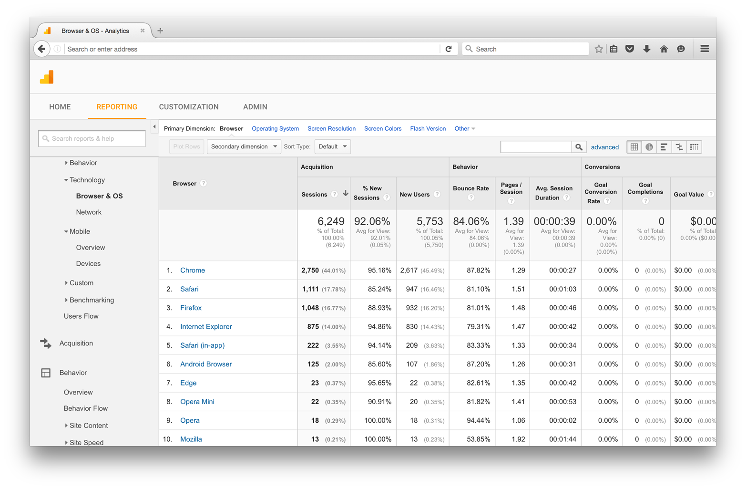Click the Search reports & help field
The image size is (746, 489).
(92, 138)
